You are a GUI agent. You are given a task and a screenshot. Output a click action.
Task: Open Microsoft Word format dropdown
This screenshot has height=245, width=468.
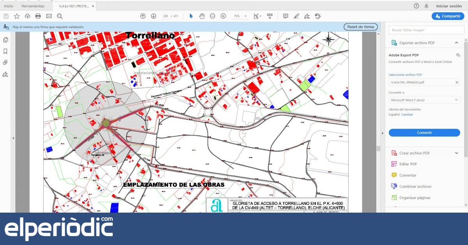pyautogui.click(x=424, y=100)
